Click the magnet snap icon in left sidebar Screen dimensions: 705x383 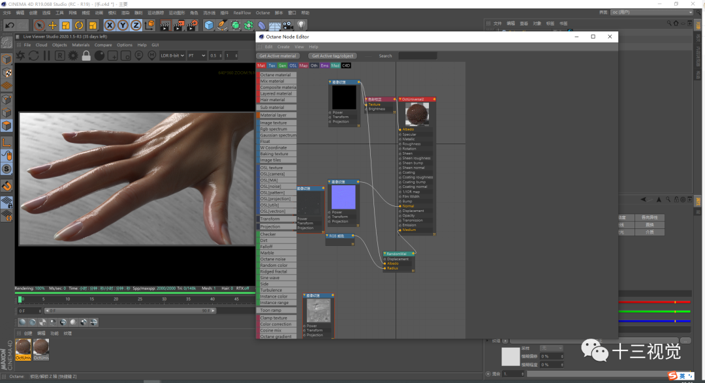click(7, 186)
